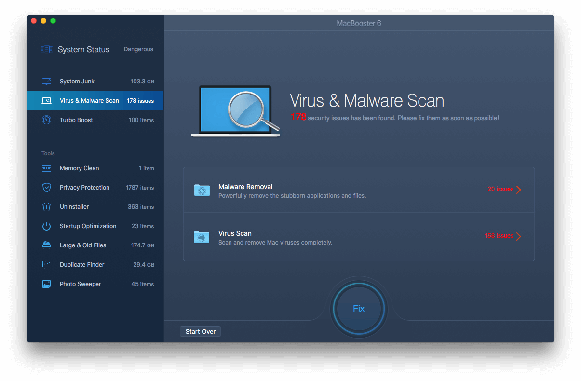Image resolution: width=581 pixels, height=381 pixels.
Task: Click the 23 items startup count
Action: click(x=143, y=226)
